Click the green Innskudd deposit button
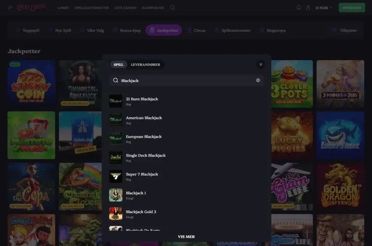The image size is (372, 246). point(352,8)
